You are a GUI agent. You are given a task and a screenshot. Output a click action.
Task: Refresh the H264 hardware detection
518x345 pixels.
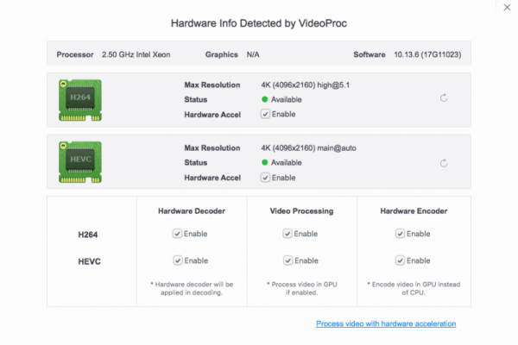(x=444, y=98)
